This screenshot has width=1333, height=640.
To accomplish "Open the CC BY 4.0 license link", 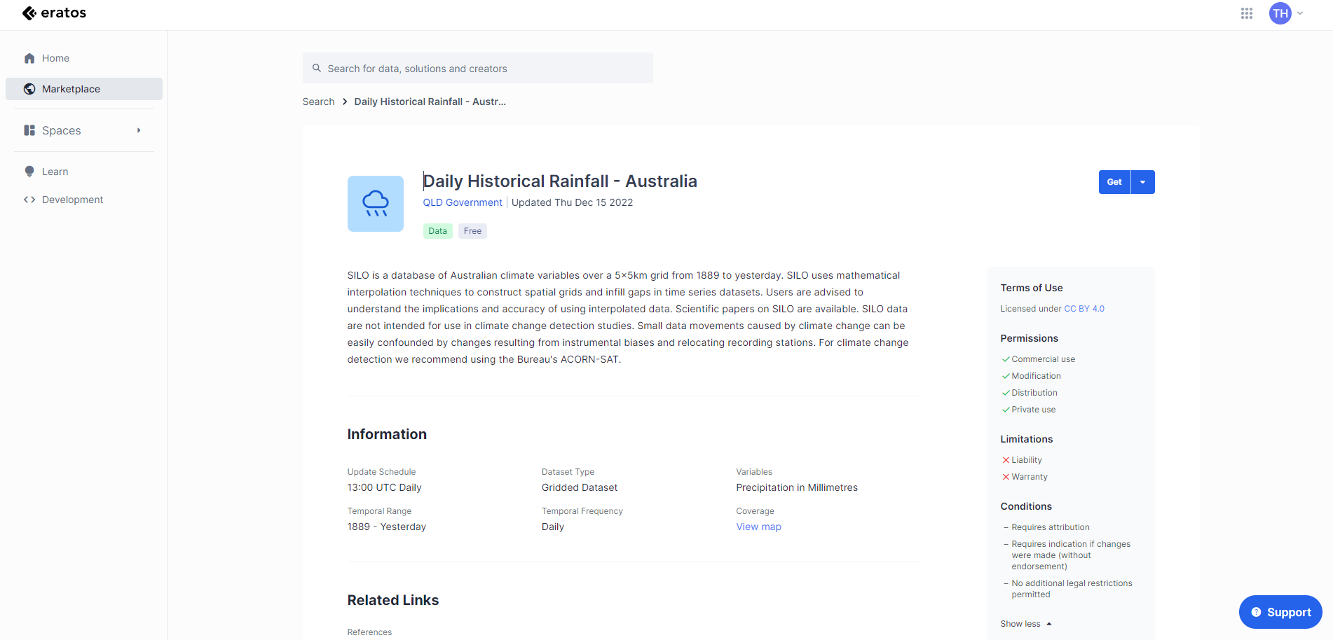I will (x=1084, y=309).
